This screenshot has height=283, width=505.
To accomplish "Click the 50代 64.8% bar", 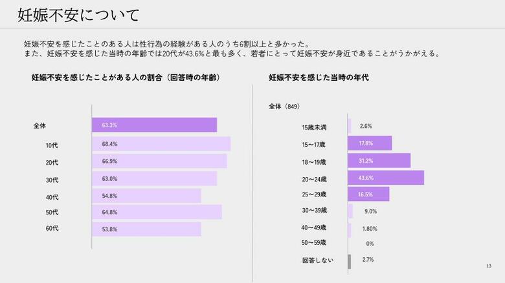I will (x=157, y=212).
